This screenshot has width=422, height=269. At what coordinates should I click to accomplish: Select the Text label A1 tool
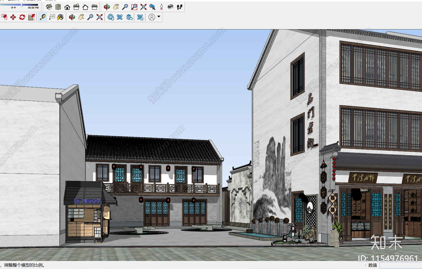click(52, 17)
